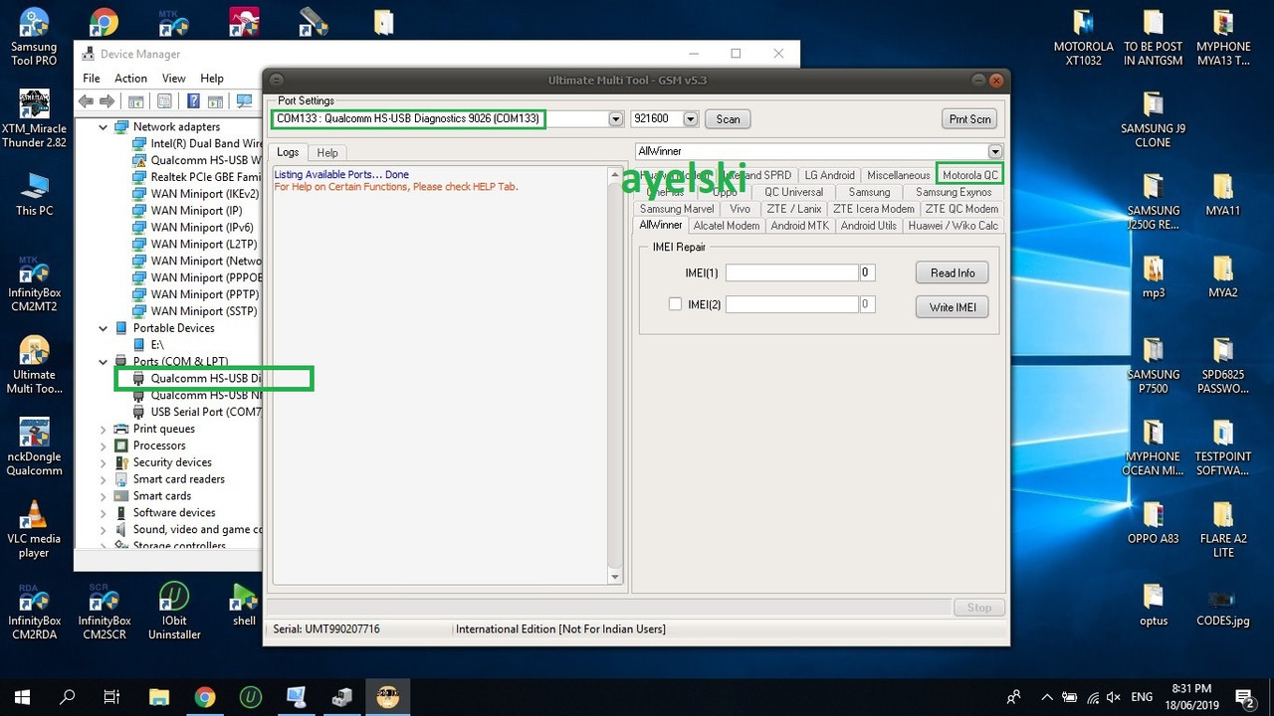
Task: Select the Realtek PCIe GBE Family adapter
Action: 197,177
